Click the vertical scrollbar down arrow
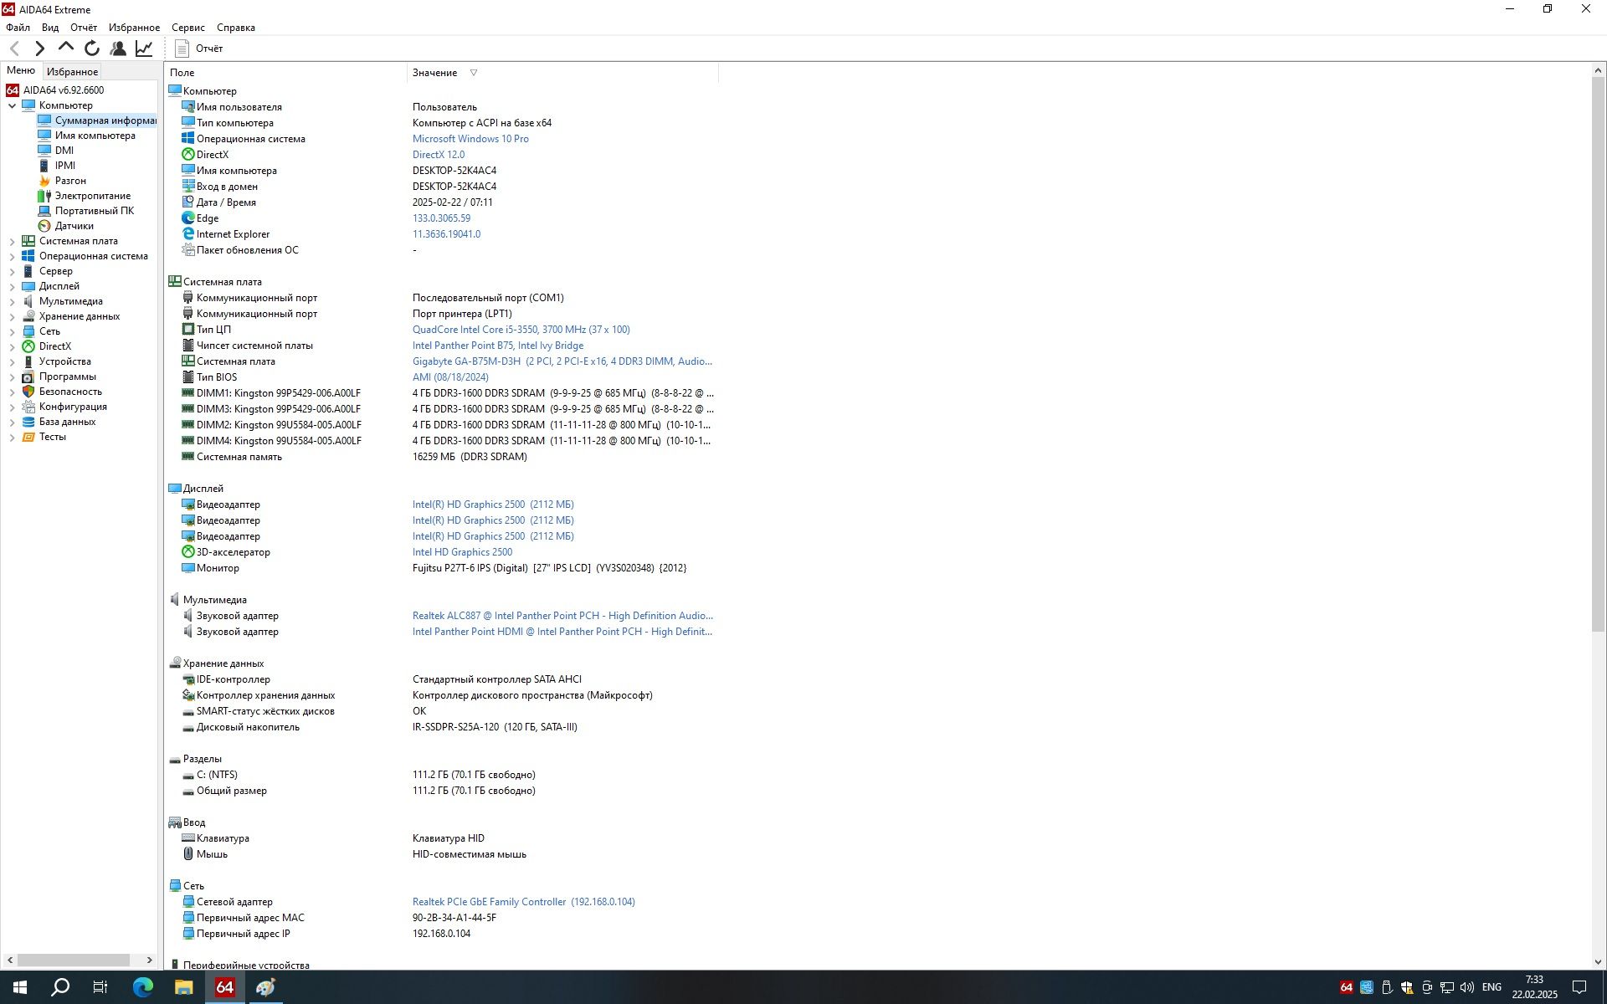Image resolution: width=1607 pixels, height=1004 pixels. 1598,962
